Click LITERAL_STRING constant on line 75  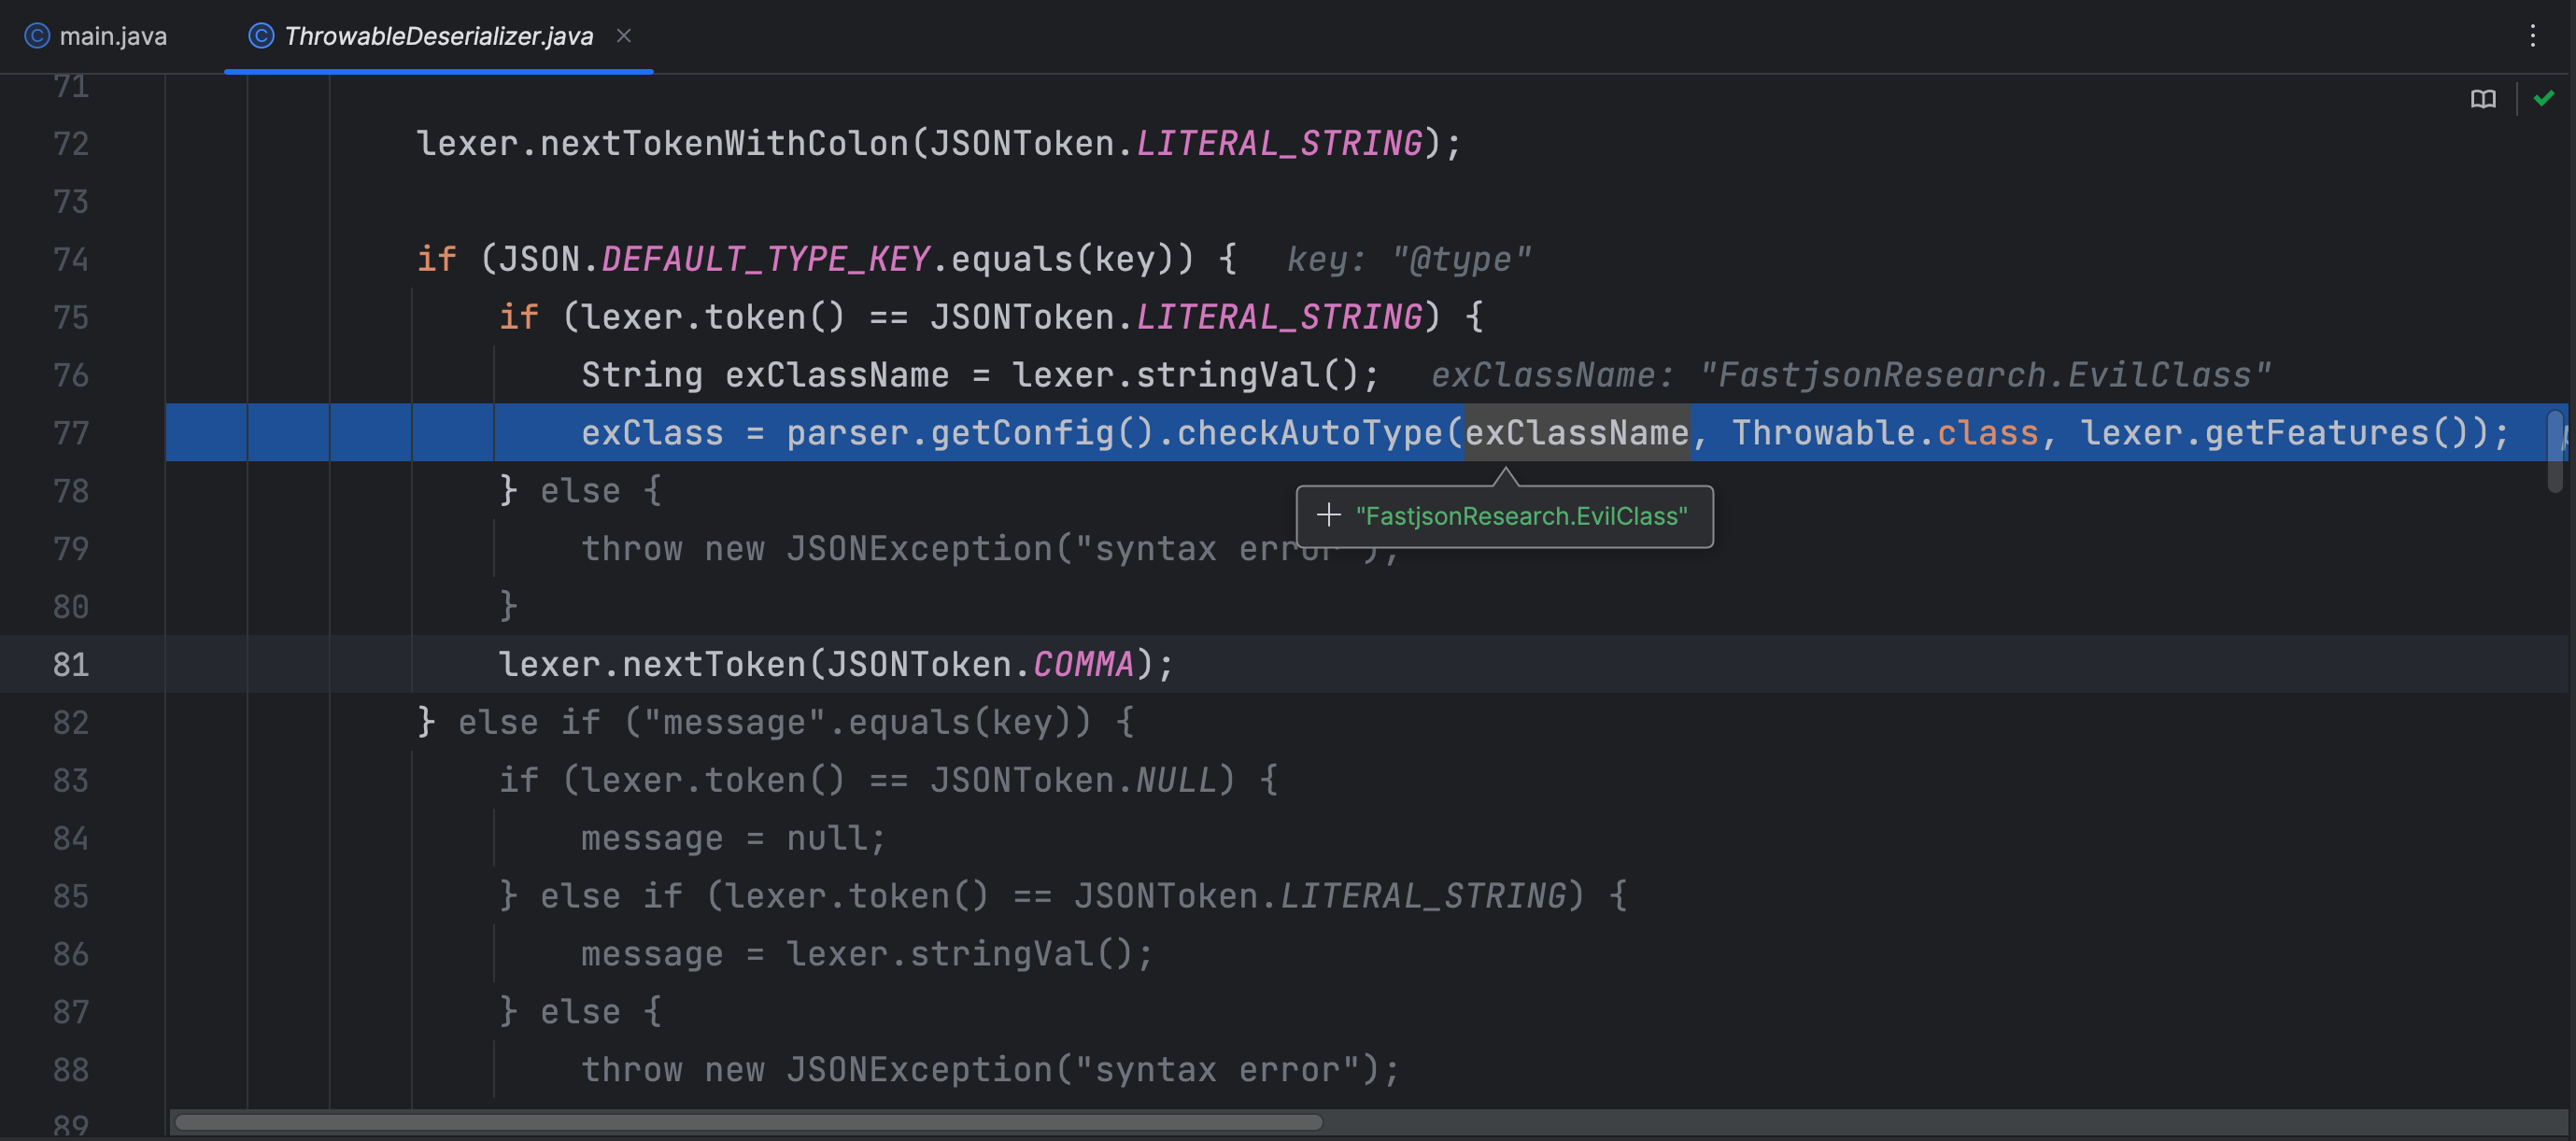tap(1279, 317)
